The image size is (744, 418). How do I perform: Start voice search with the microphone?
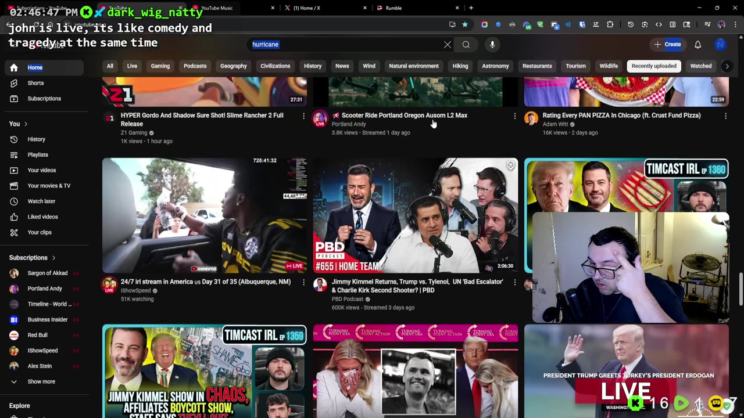point(492,45)
